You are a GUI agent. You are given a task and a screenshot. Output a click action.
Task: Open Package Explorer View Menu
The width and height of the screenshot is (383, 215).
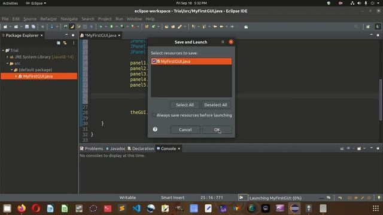pos(74,43)
